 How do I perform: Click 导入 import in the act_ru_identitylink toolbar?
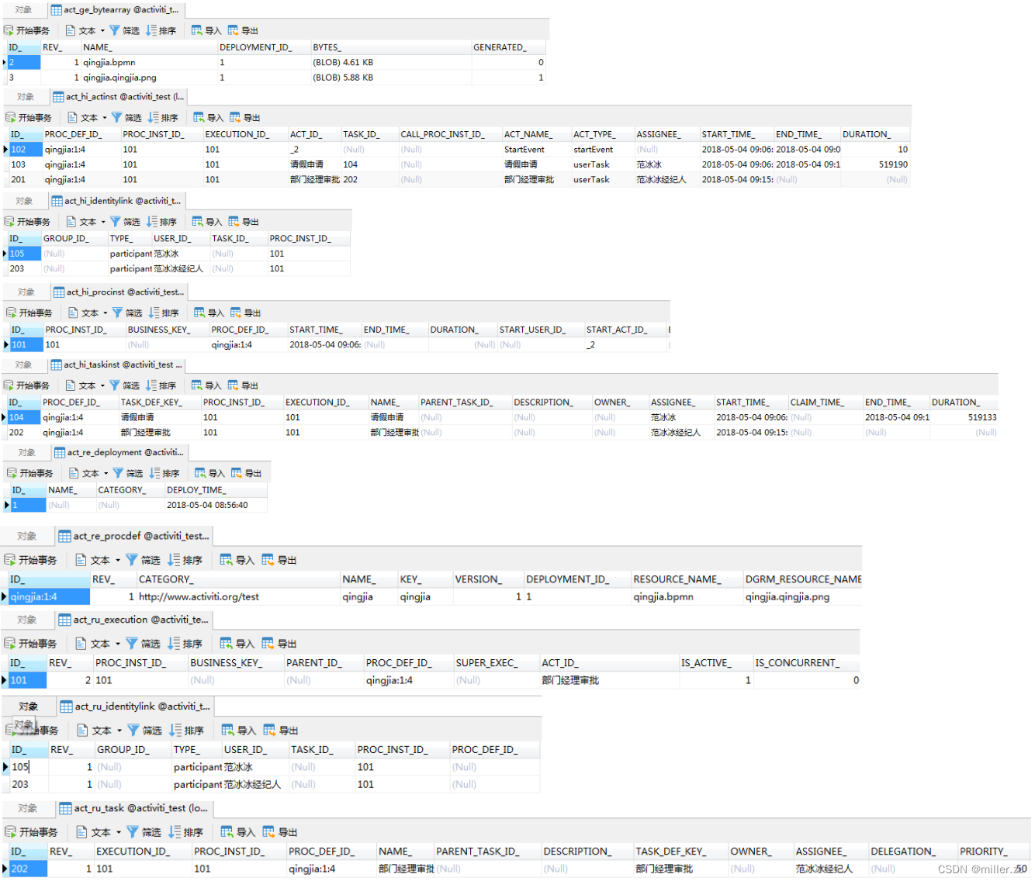point(239,731)
